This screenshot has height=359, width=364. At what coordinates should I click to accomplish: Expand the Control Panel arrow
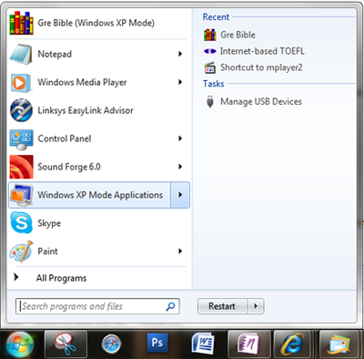coord(180,138)
